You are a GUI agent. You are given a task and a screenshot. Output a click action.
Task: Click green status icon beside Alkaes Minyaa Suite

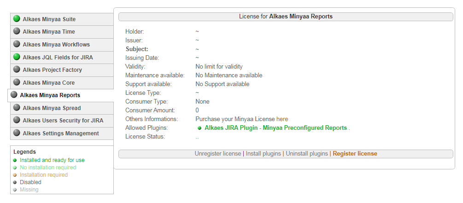pos(17,18)
